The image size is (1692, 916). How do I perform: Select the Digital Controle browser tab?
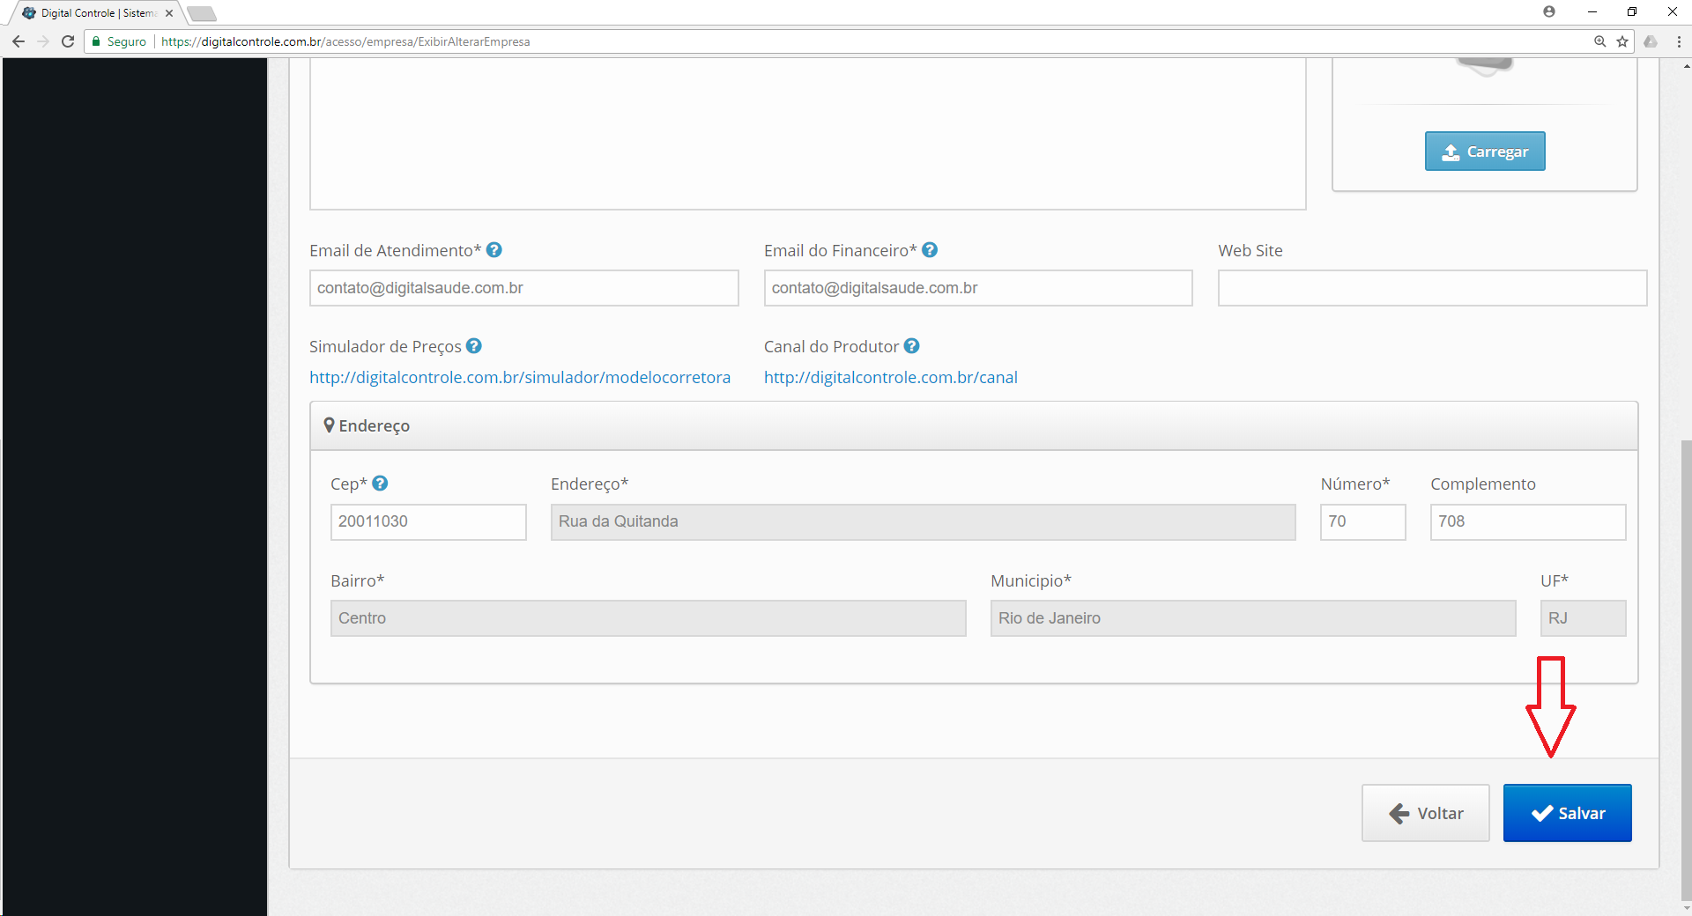95,13
